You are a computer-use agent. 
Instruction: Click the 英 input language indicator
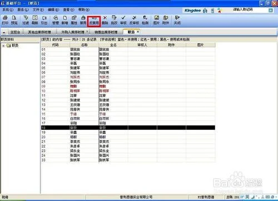[247, 197]
